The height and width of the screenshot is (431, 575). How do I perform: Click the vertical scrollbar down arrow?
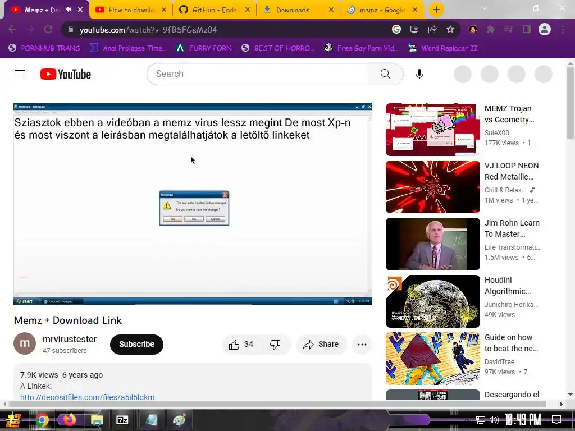pos(571,395)
